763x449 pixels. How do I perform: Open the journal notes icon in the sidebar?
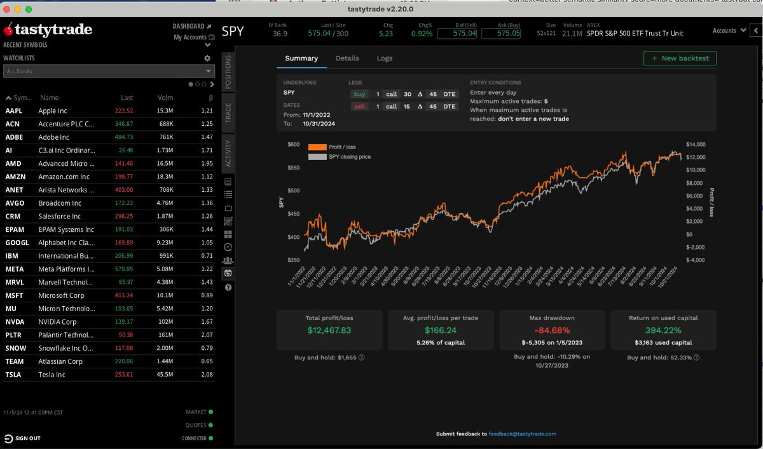point(229,181)
